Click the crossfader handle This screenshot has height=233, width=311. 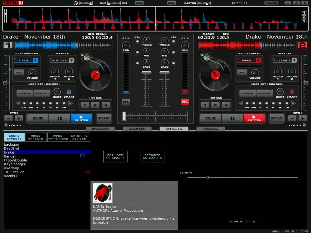[124, 116]
